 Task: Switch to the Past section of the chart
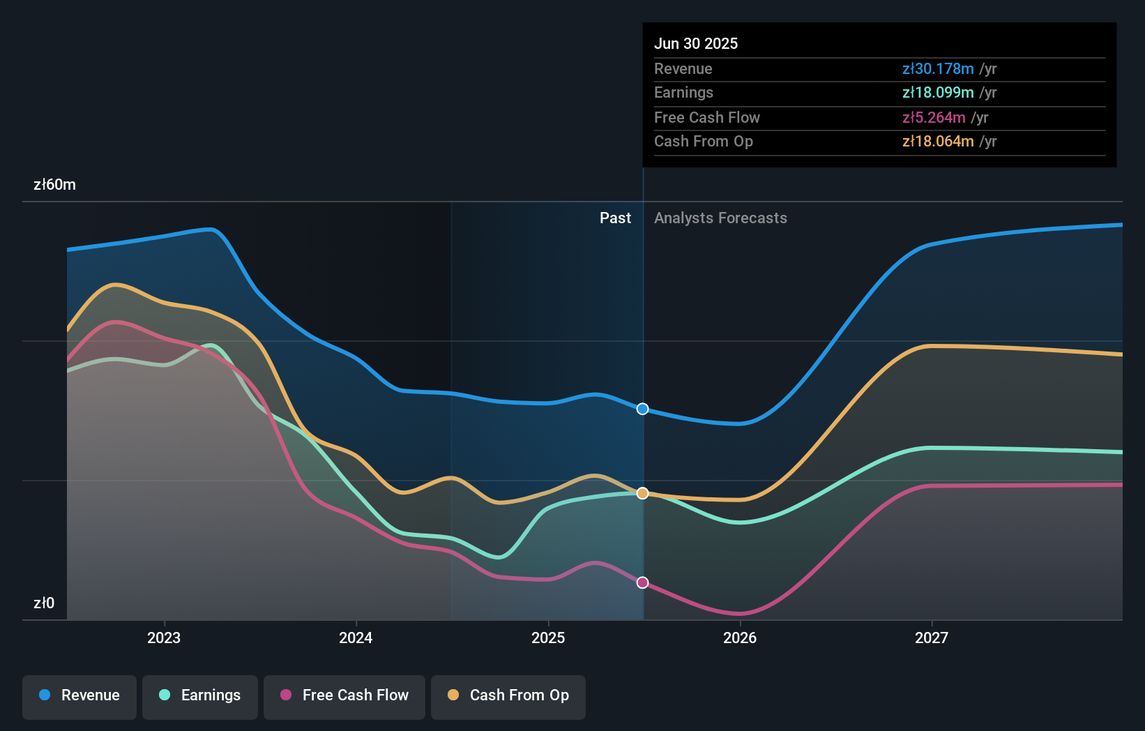coord(615,218)
